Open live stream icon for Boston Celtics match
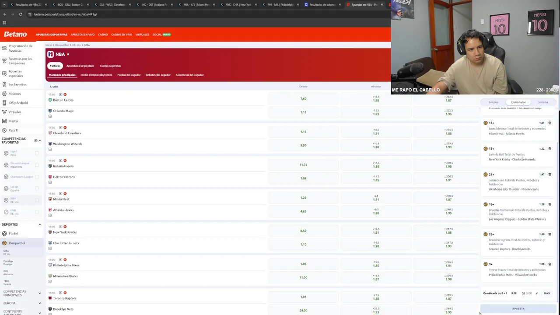Viewport: 560px width, 315px height. point(60,94)
